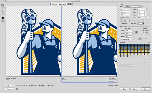Select the Slice Select tool
Image resolution: width=152 pixels, height=93 pixels.
click(3, 8)
